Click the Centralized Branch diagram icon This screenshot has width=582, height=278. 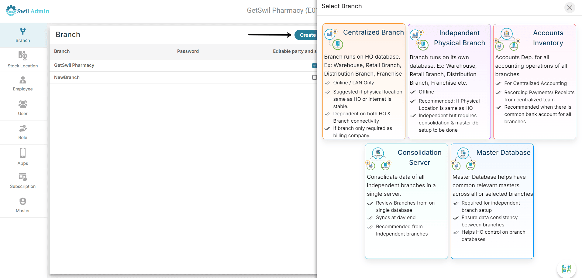click(334, 39)
